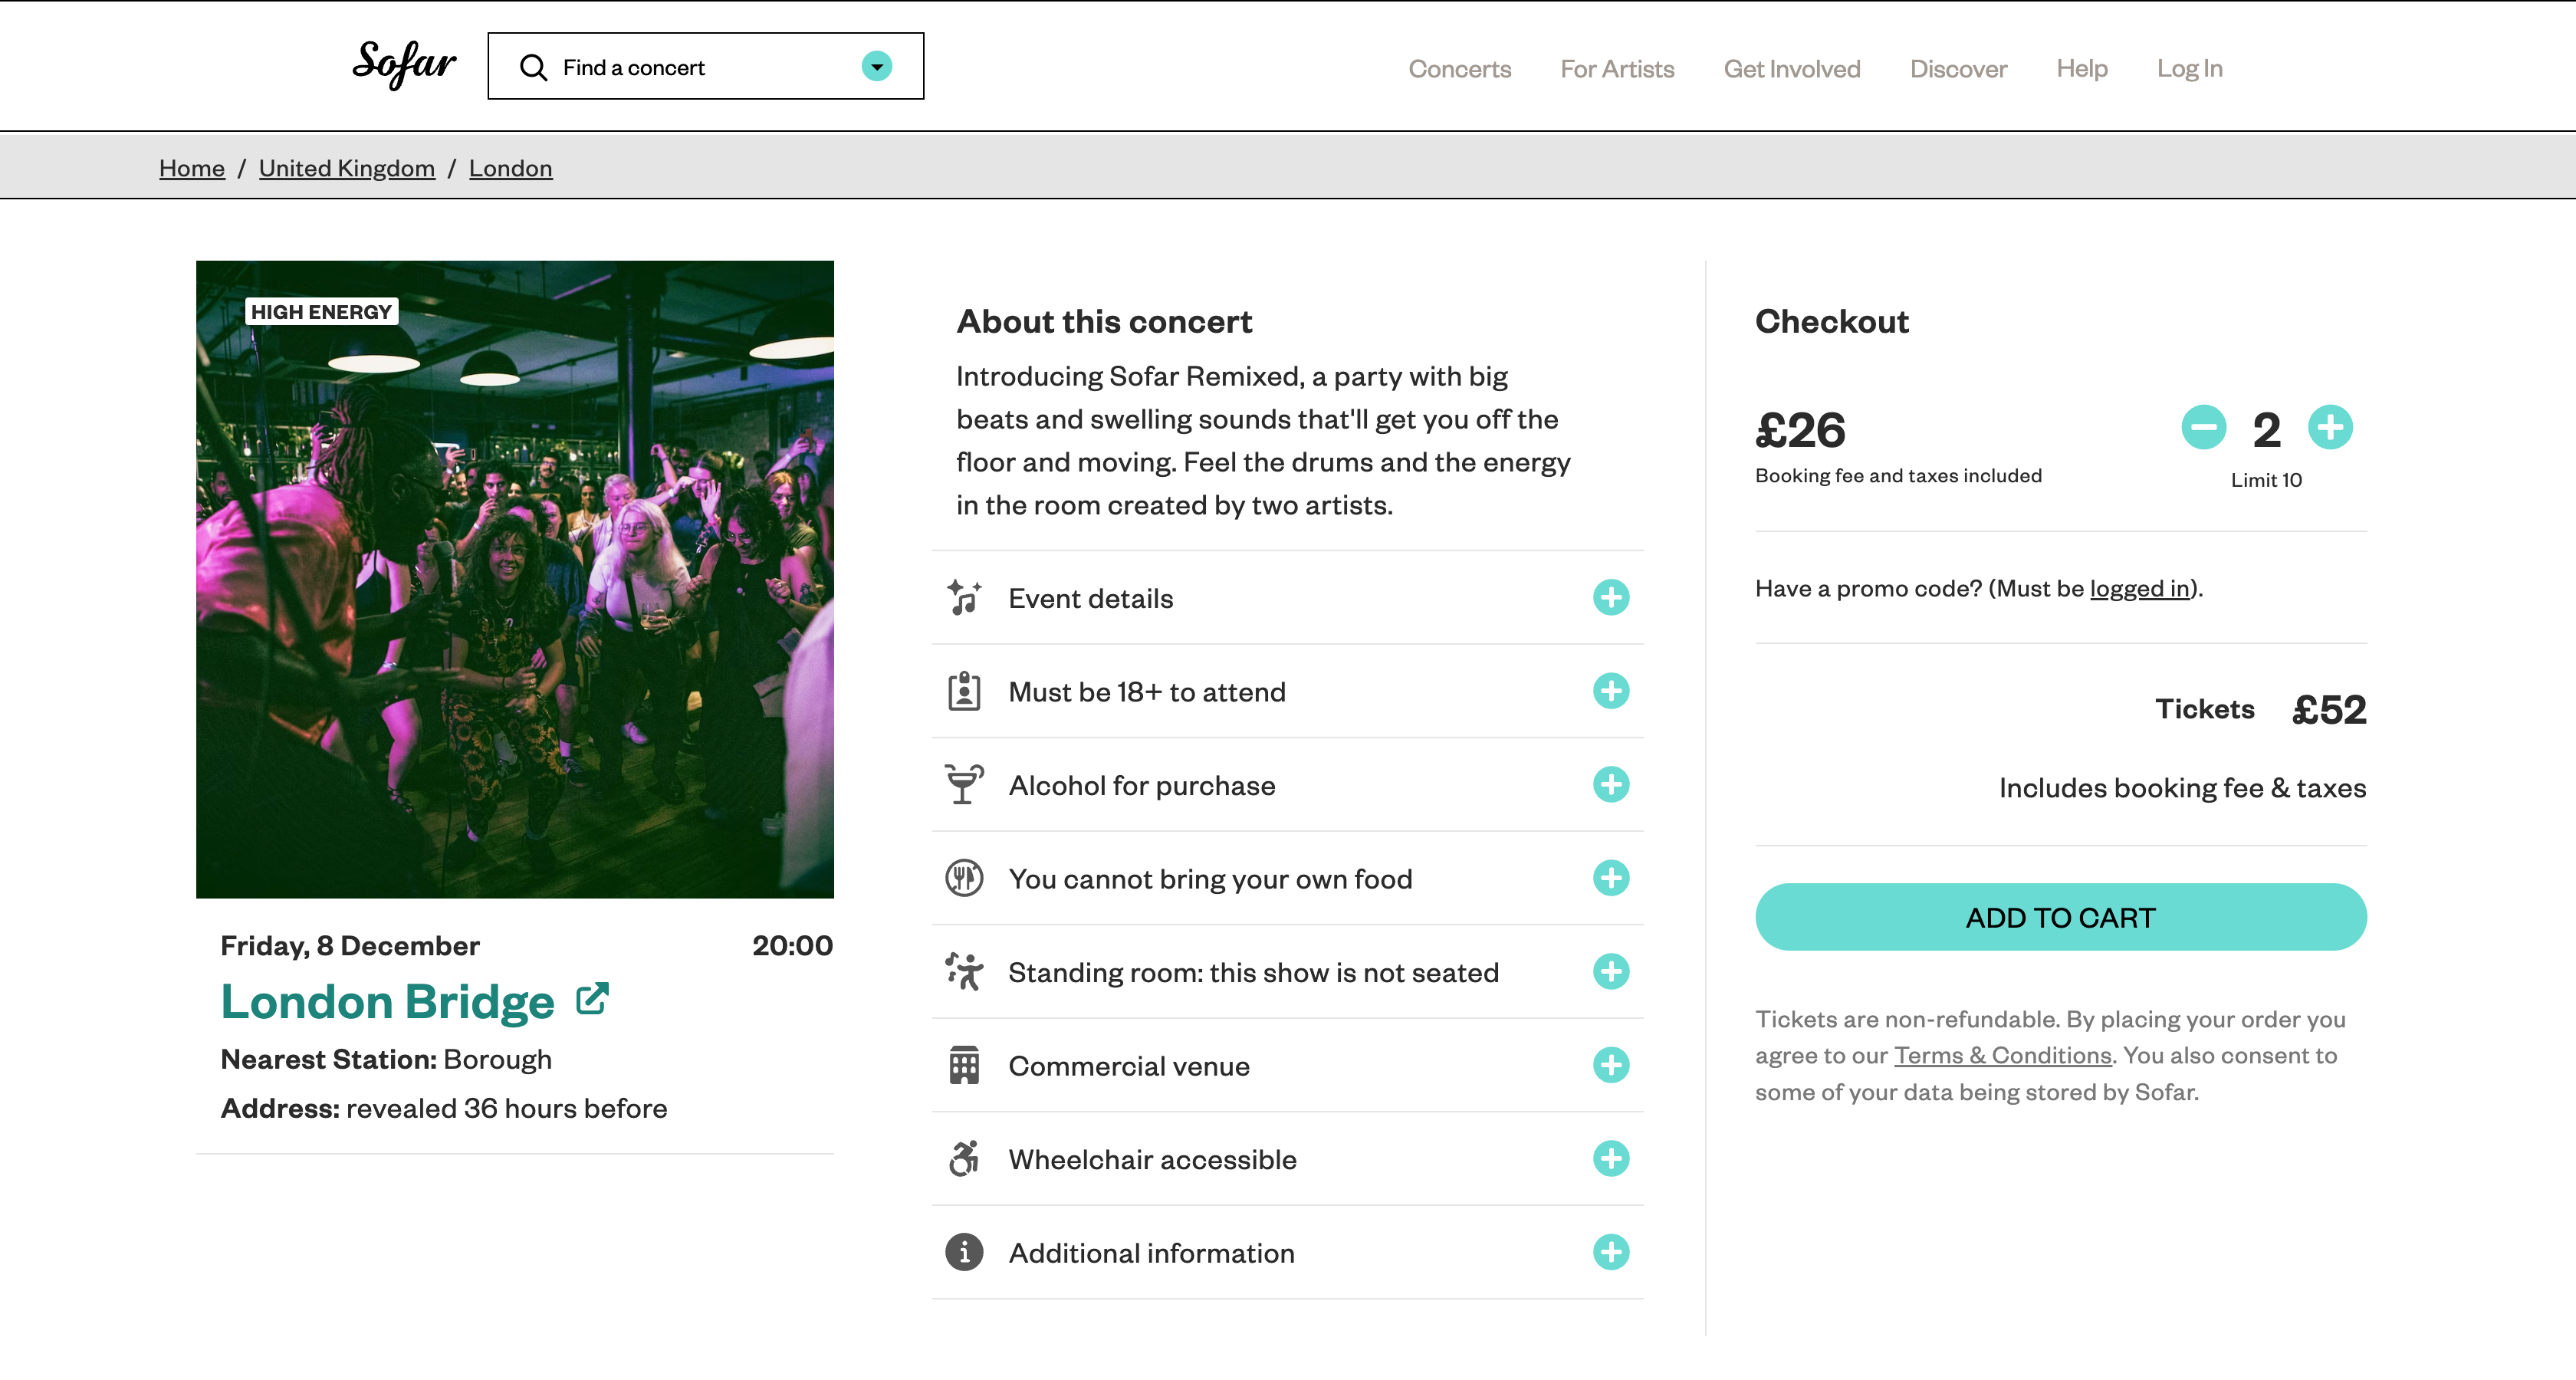Increase ticket quantity with plus button
The height and width of the screenshot is (1380, 2576).
2330,428
